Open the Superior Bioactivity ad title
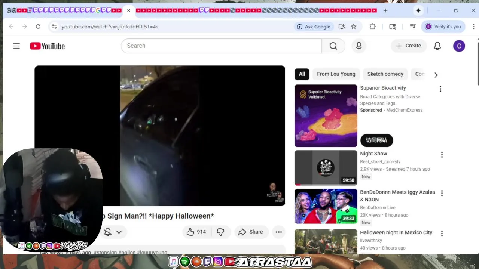The width and height of the screenshot is (479, 269). coord(383,88)
